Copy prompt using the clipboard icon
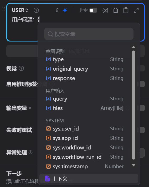This screenshot has width=149, height=187. (126, 10)
